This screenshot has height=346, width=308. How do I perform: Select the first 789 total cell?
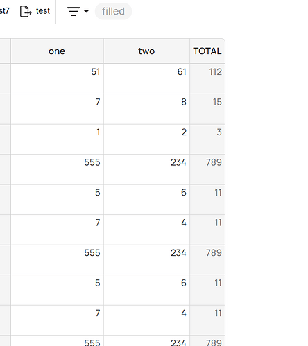point(207,169)
